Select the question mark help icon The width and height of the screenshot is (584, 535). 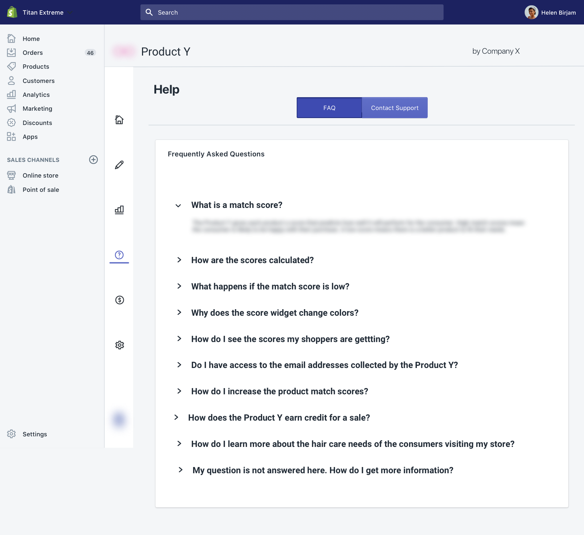tap(119, 255)
